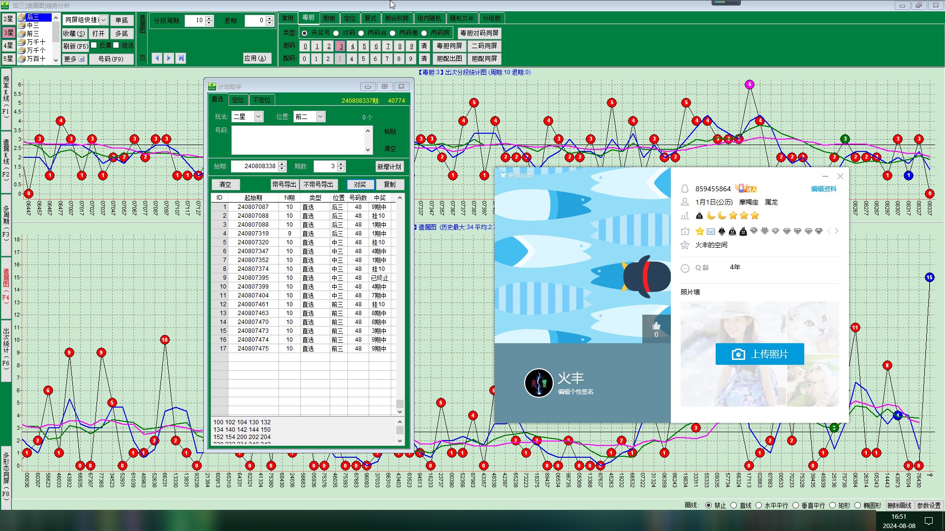The width and height of the screenshot is (945, 531).
Task: Select the 两码差 type radio button
Action: point(392,33)
